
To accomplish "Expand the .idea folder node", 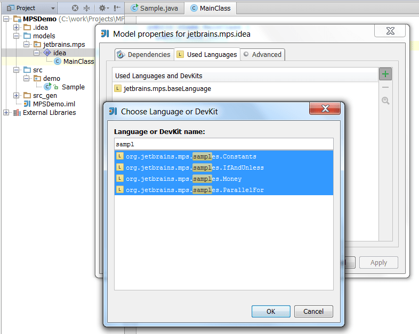I will (17, 27).
